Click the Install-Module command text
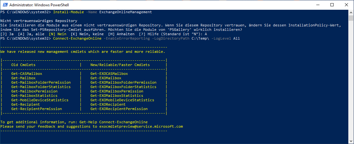This screenshot has width=354, height=144. coord(68,12)
